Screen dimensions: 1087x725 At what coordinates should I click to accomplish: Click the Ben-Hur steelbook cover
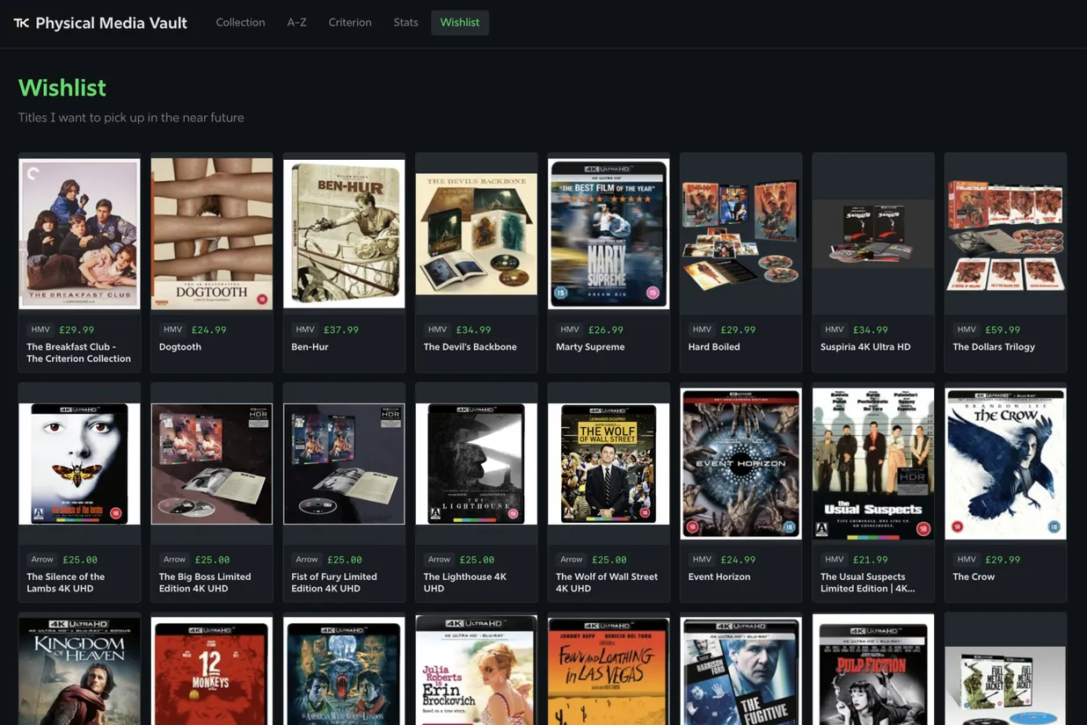(x=344, y=233)
